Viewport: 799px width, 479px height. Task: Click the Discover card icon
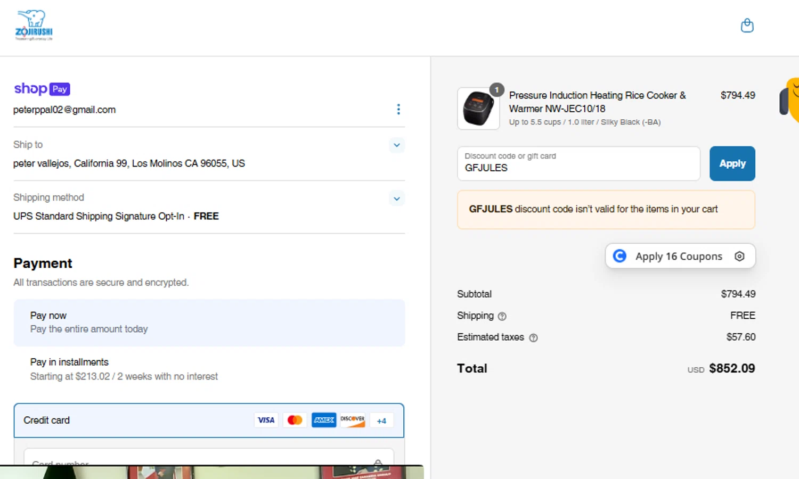353,420
